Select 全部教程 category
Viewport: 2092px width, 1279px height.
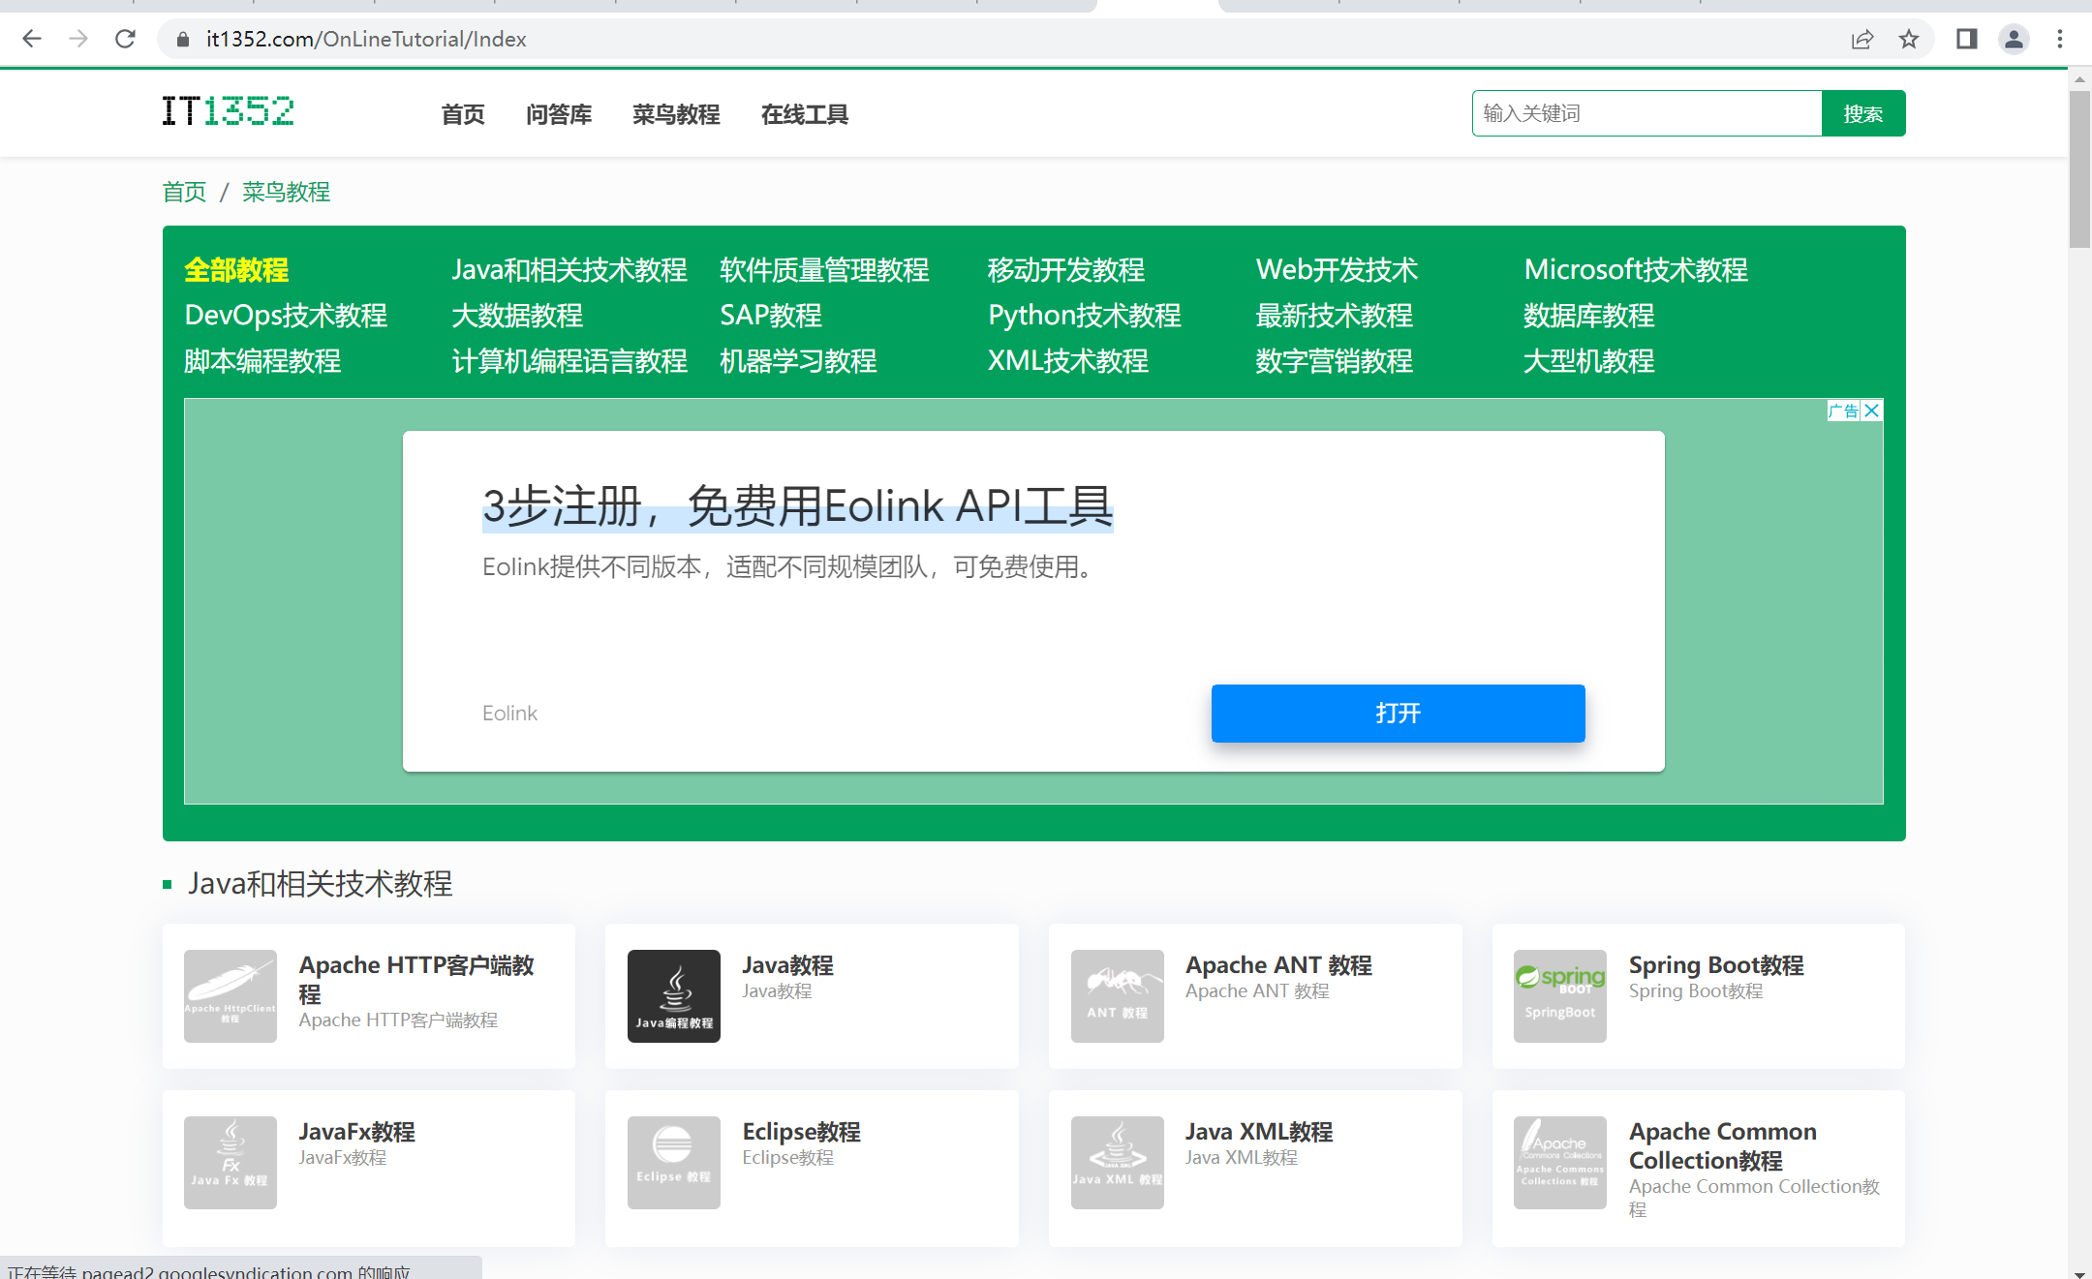pos(236,270)
